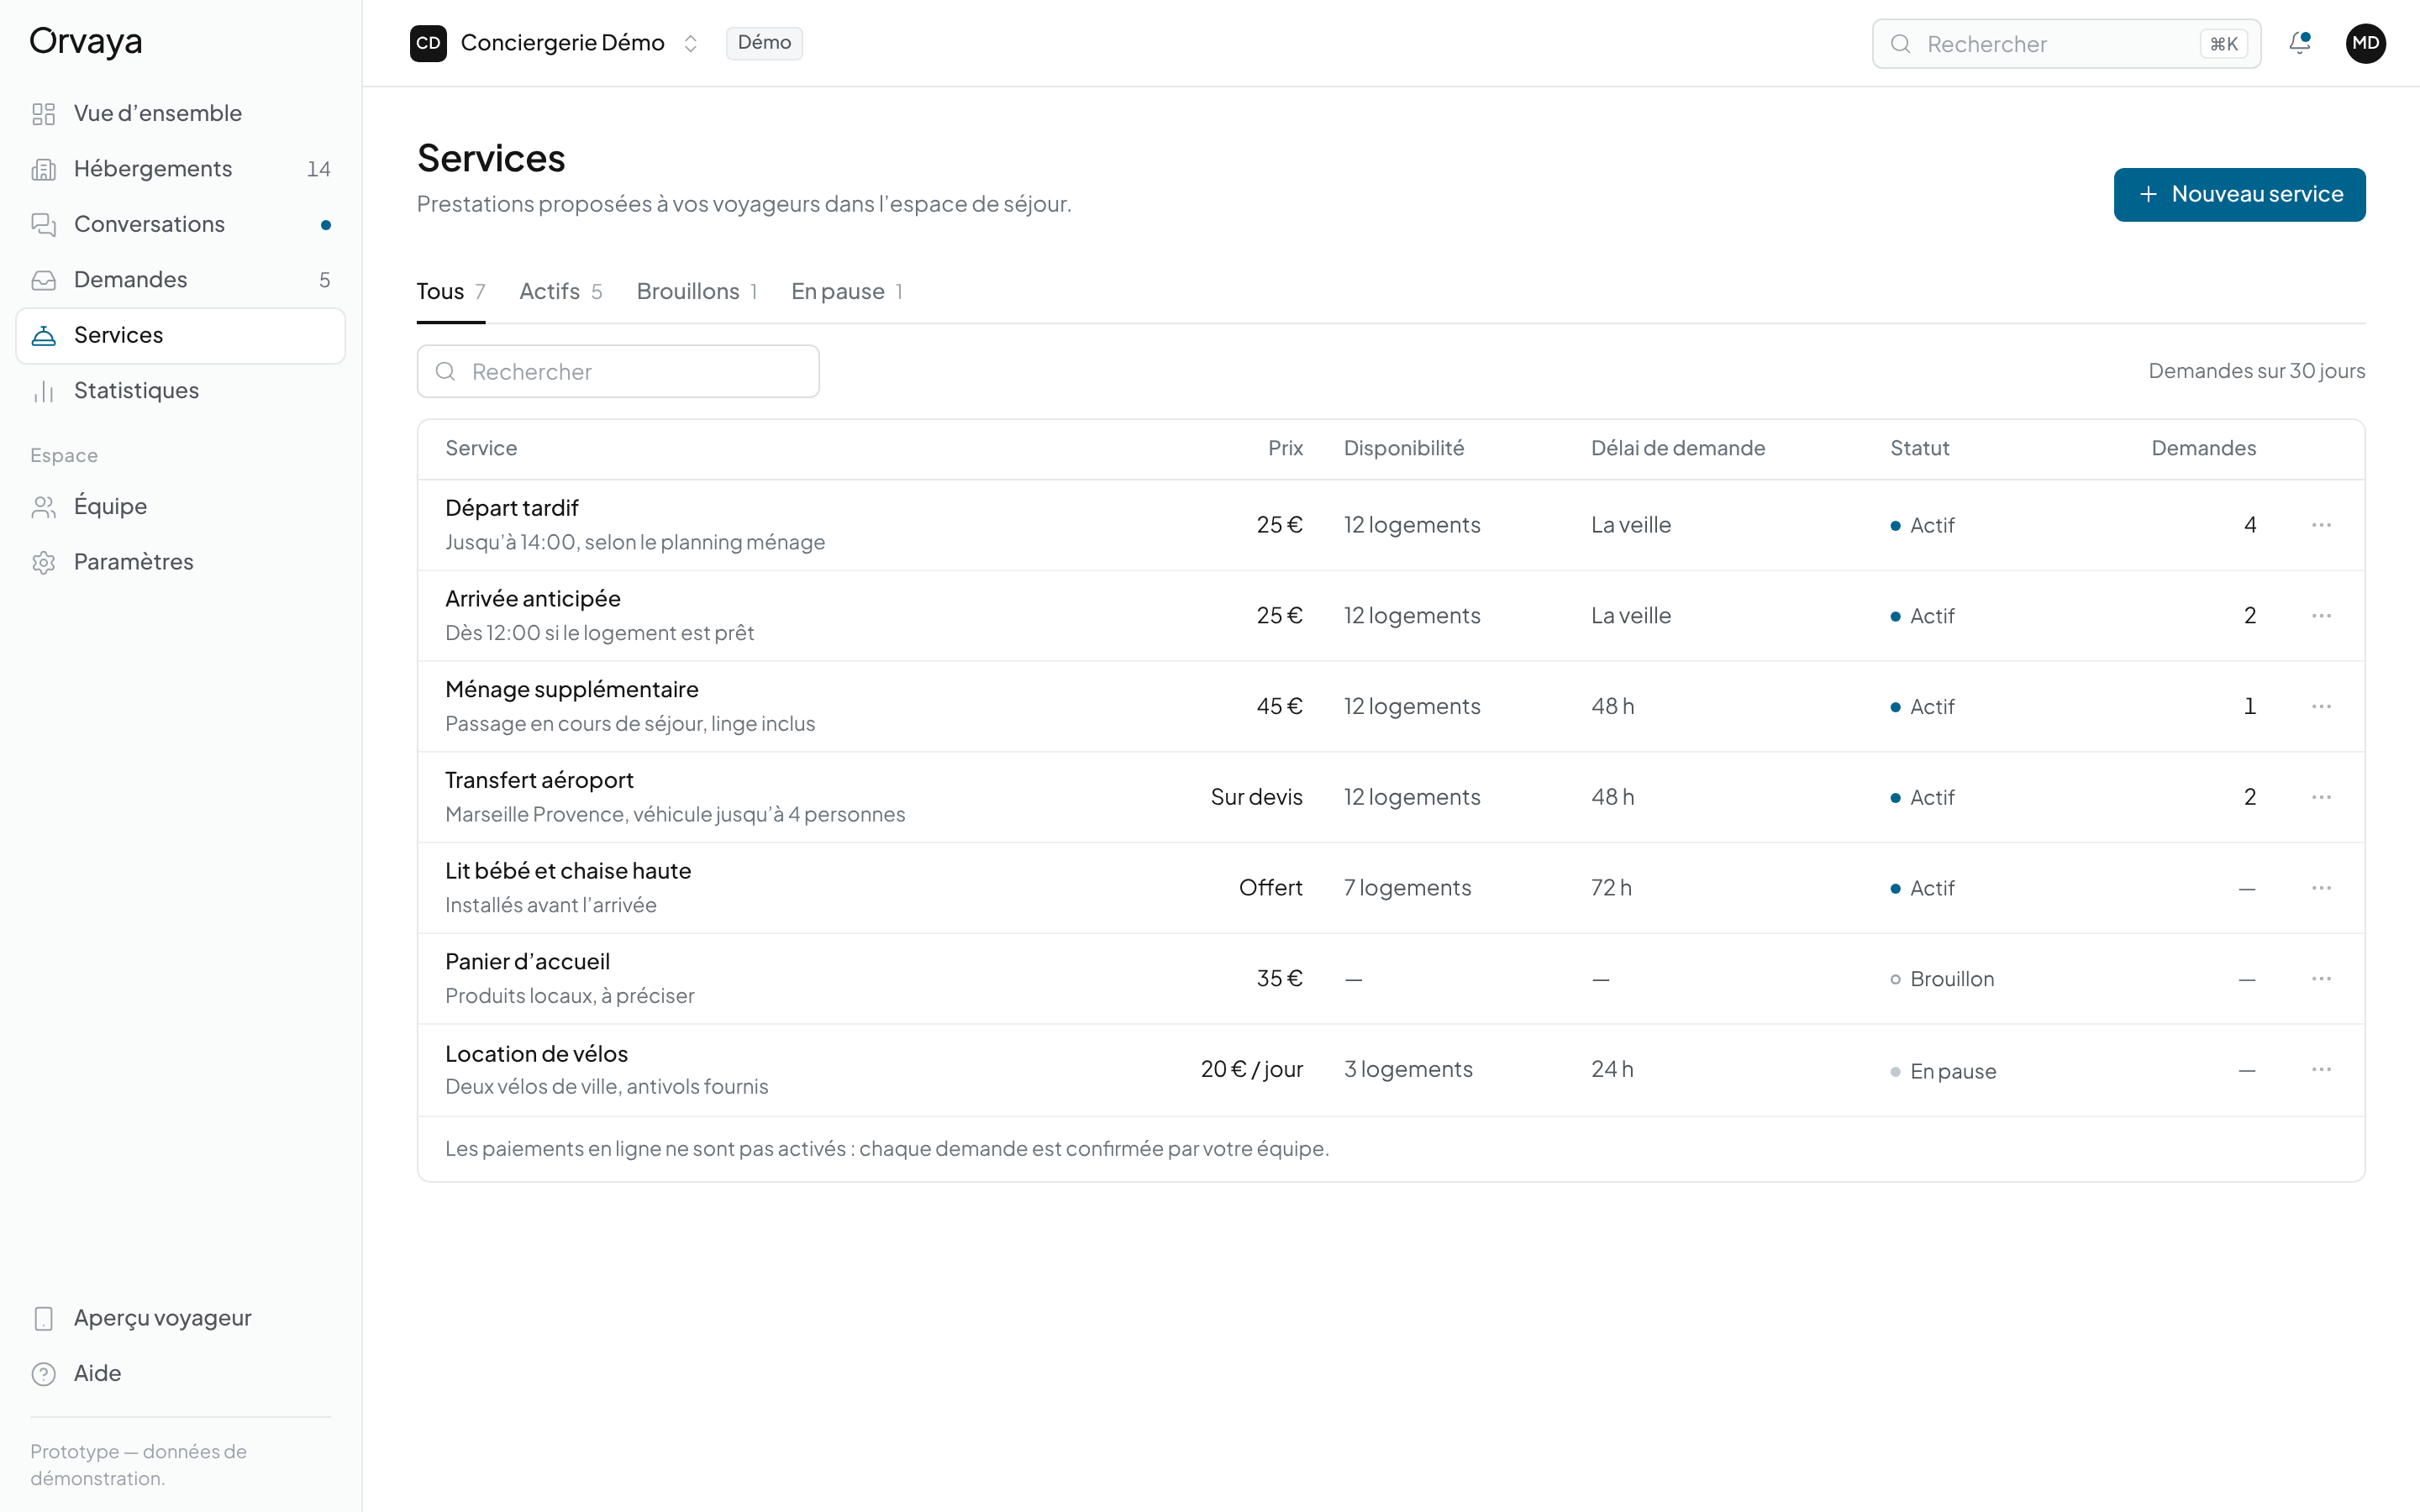The width and height of the screenshot is (2420, 1512).
Task: Open more options for Location de vélos
Action: (2321, 1069)
